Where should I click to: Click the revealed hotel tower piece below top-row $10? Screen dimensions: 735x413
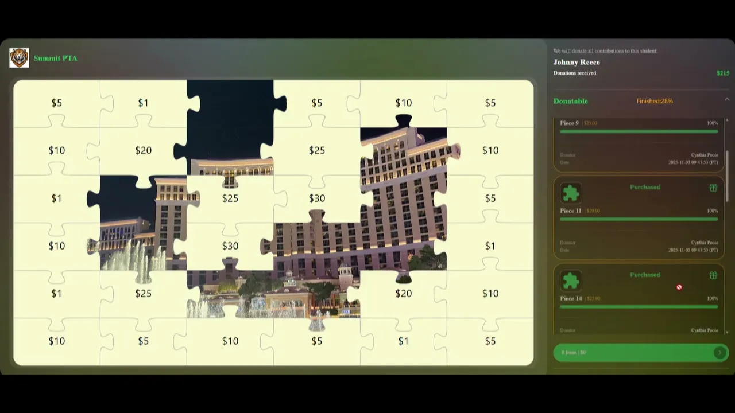403,150
